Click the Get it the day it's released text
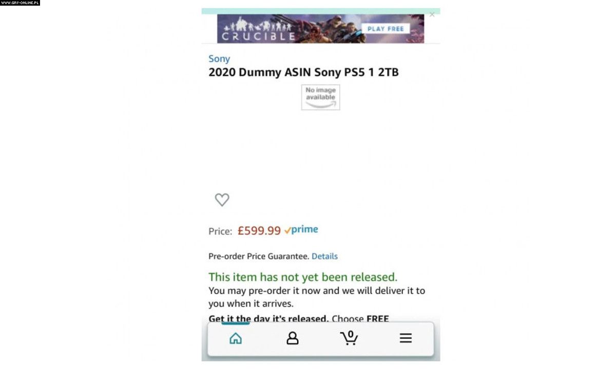The height and width of the screenshot is (369, 616). pyautogui.click(x=268, y=319)
